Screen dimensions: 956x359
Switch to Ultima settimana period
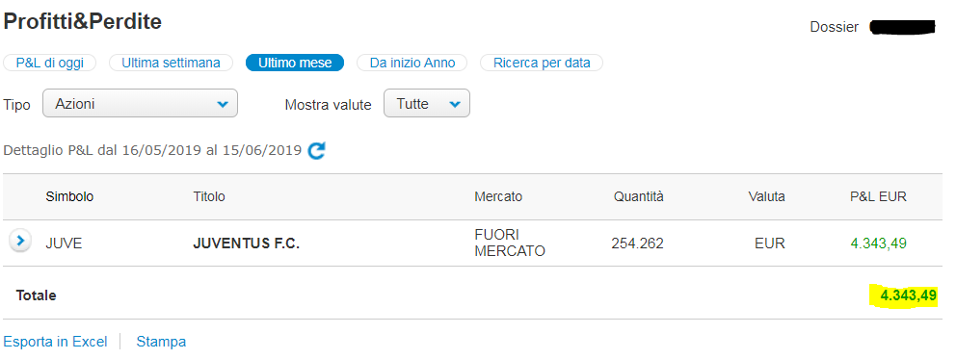click(x=171, y=63)
